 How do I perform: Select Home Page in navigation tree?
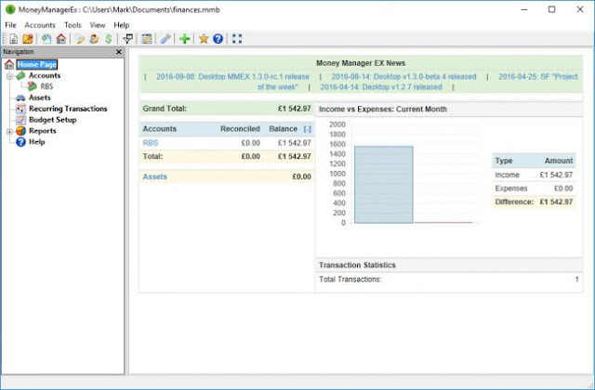[x=37, y=64]
